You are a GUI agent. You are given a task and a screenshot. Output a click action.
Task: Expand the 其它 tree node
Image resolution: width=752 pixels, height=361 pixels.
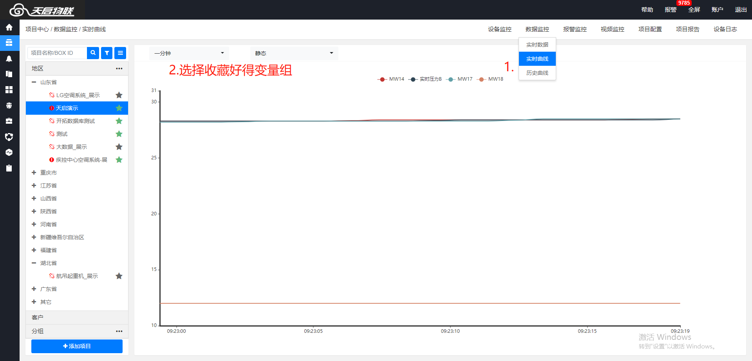coord(34,302)
